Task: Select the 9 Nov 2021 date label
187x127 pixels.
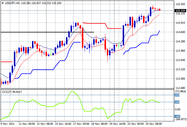Action: click(8, 124)
